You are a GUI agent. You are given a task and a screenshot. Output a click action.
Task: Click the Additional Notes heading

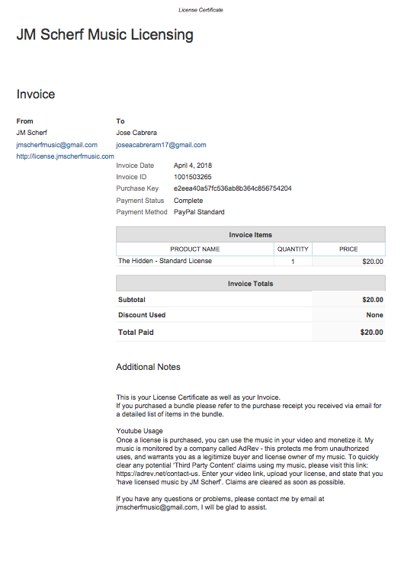[x=148, y=367]
